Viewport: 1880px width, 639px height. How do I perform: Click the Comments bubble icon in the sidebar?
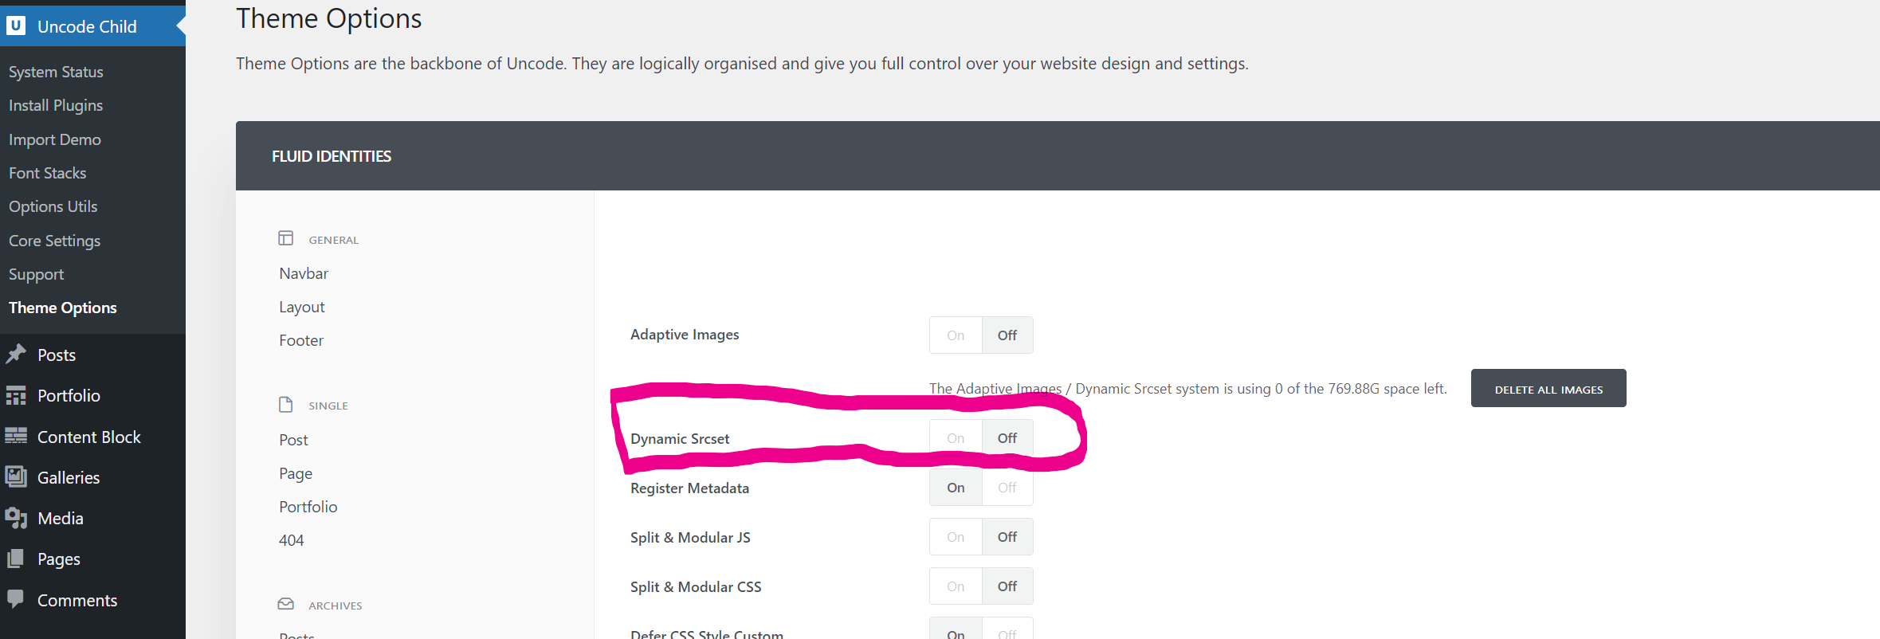(x=16, y=599)
